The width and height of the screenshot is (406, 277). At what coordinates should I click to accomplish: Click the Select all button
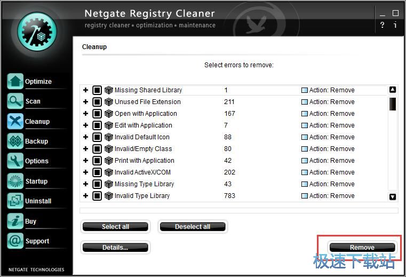115,227
